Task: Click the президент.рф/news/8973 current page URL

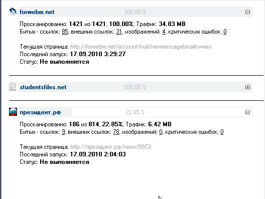Action: [110, 147]
